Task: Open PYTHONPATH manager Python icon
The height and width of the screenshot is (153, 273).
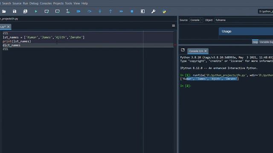Action: point(164,11)
